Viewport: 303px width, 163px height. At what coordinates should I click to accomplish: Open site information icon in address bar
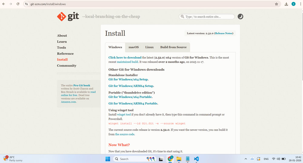[x=26, y=4]
